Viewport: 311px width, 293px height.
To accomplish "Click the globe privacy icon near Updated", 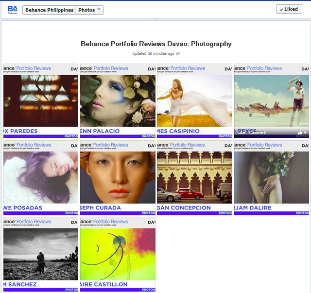I will coord(178,54).
